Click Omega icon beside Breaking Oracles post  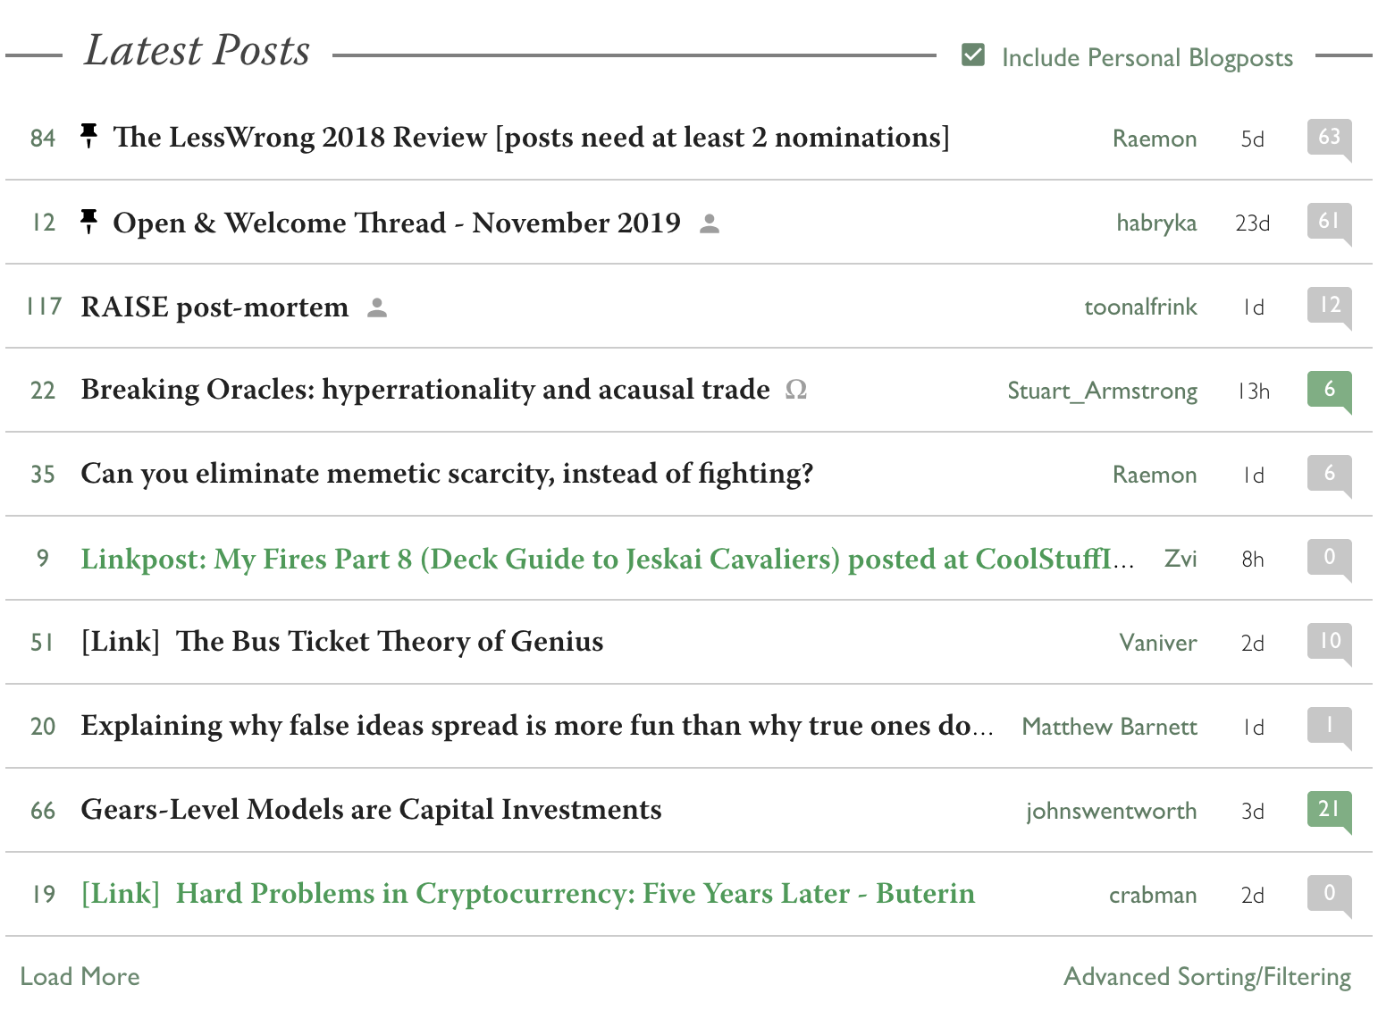click(x=795, y=390)
